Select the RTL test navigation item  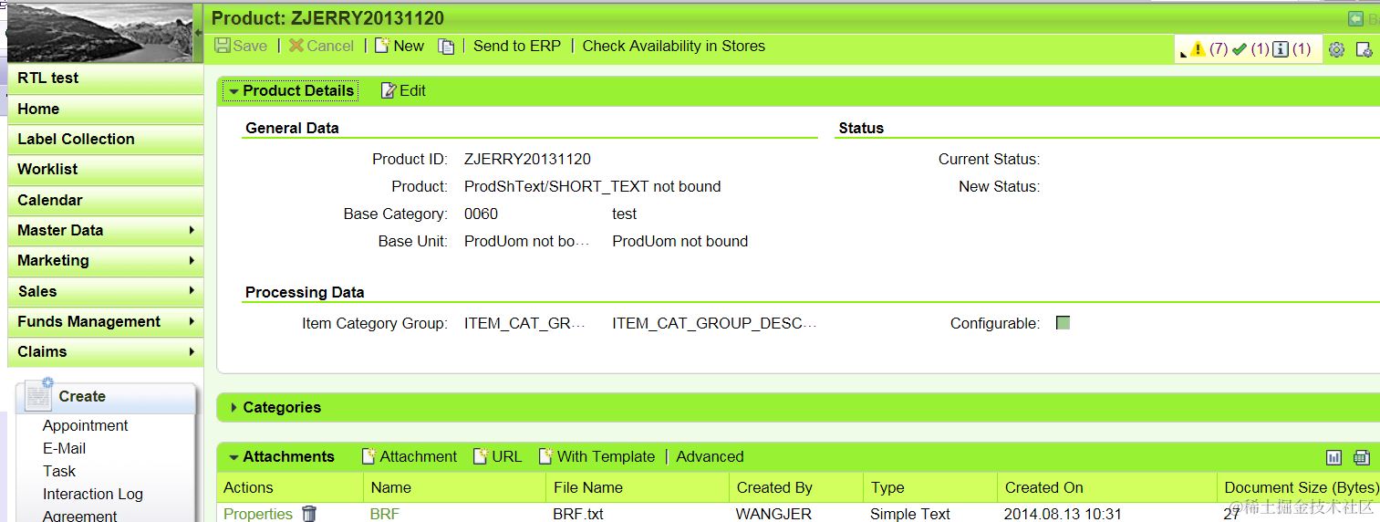(105, 78)
